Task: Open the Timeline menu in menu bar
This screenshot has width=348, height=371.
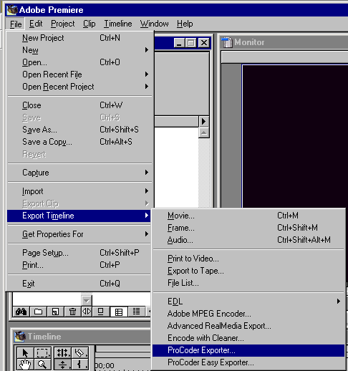Action: pos(118,24)
